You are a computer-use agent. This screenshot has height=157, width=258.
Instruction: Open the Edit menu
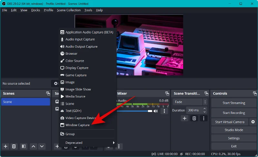14,10
